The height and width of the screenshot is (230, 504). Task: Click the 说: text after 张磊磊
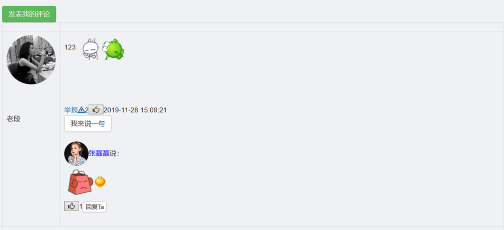[x=114, y=153]
